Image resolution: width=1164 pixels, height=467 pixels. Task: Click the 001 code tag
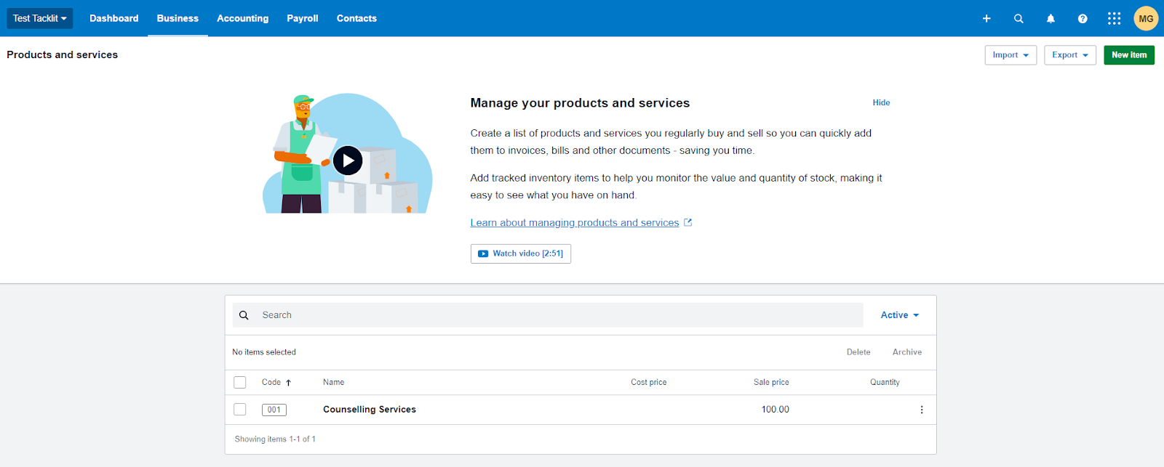pos(274,410)
